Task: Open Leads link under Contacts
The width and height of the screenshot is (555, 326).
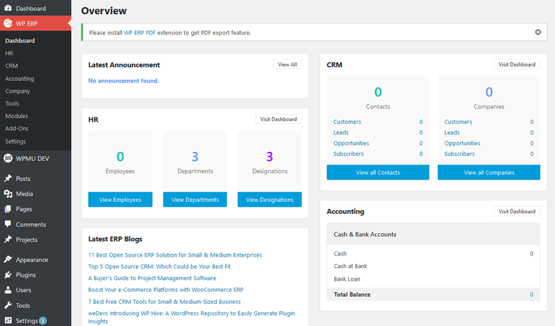Action: [341, 132]
